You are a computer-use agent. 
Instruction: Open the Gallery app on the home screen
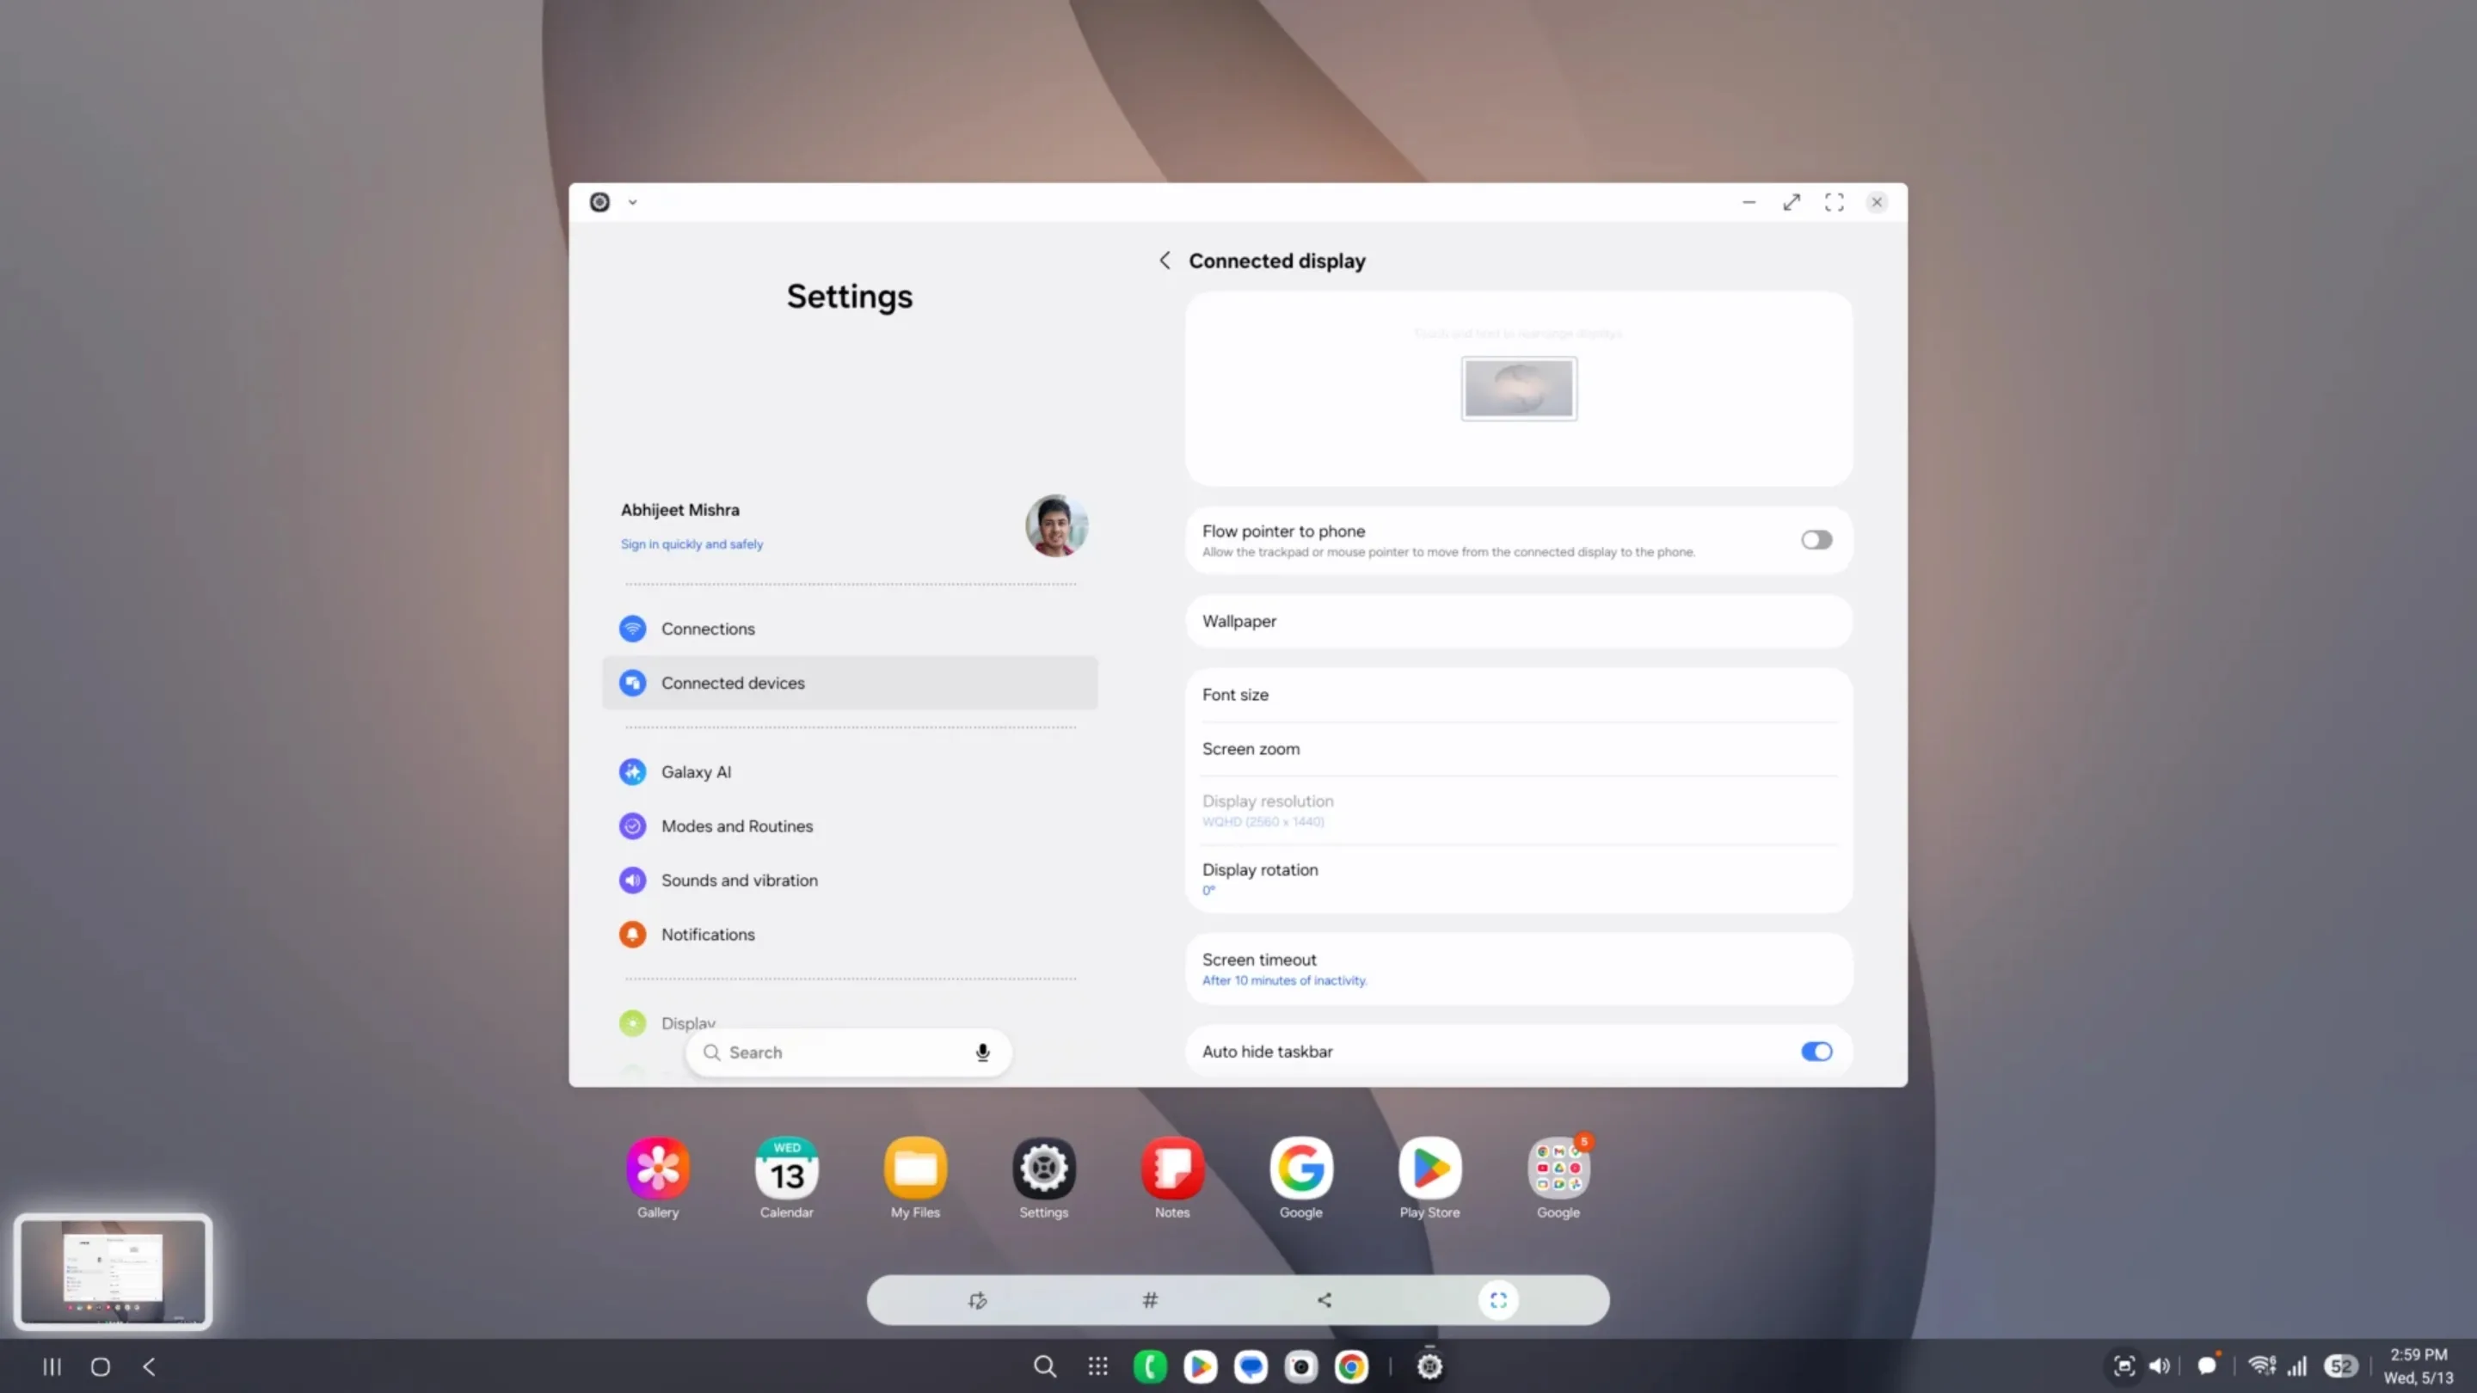658,1168
